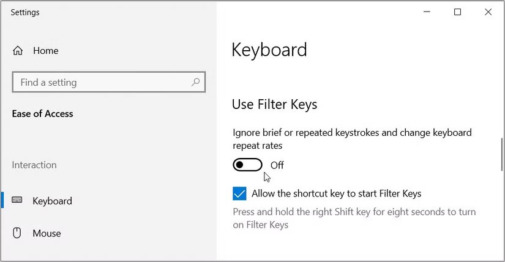Image resolution: width=505 pixels, height=262 pixels.
Task: Click the Keyboard page title
Action: pyautogui.click(x=269, y=50)
